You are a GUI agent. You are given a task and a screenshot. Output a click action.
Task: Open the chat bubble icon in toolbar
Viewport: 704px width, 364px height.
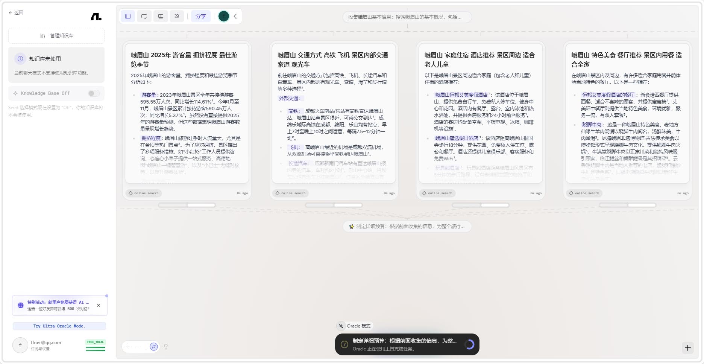[144, 17]
